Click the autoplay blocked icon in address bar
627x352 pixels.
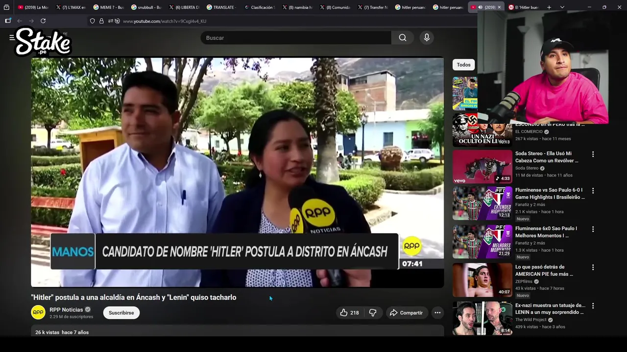[x=117, y=21]
